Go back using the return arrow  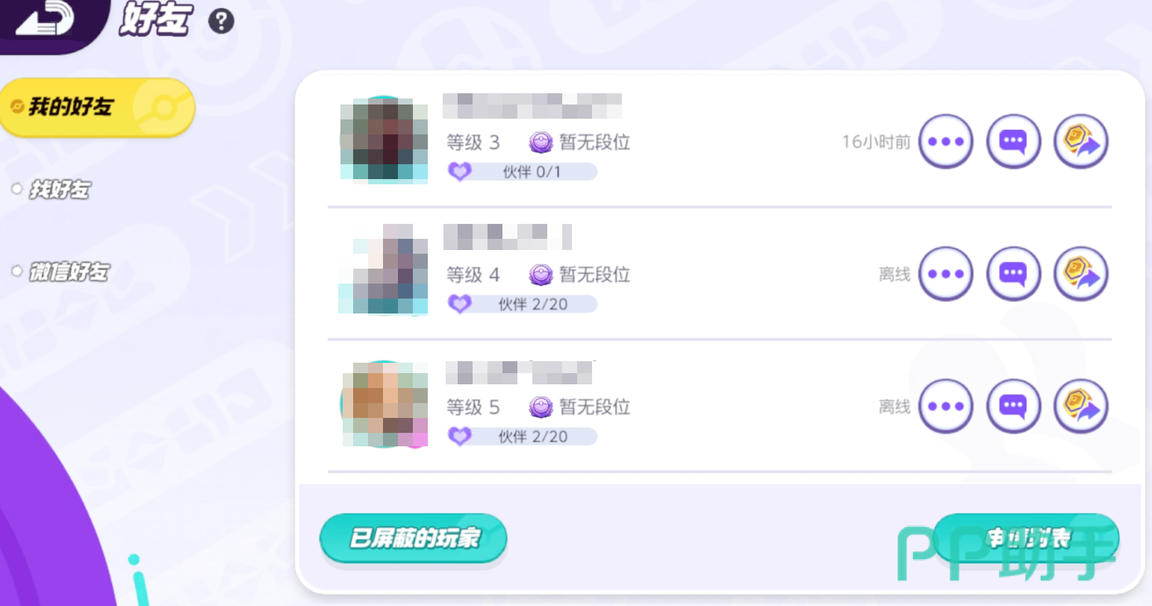pyautogui.click(x=45, y=19)
